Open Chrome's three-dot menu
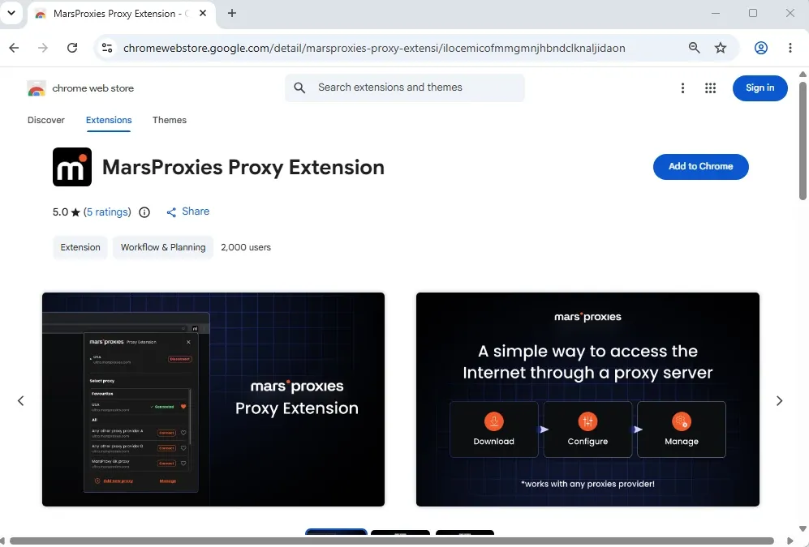 (x=790, y=48)
